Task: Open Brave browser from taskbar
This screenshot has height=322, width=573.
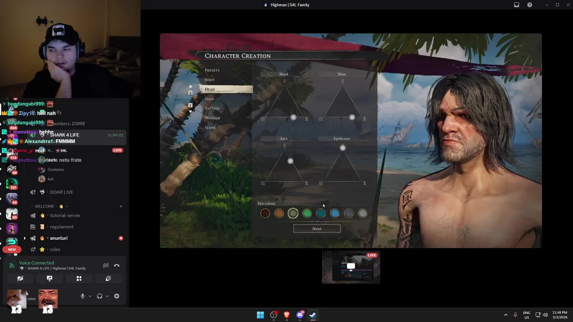Action: 286,315
